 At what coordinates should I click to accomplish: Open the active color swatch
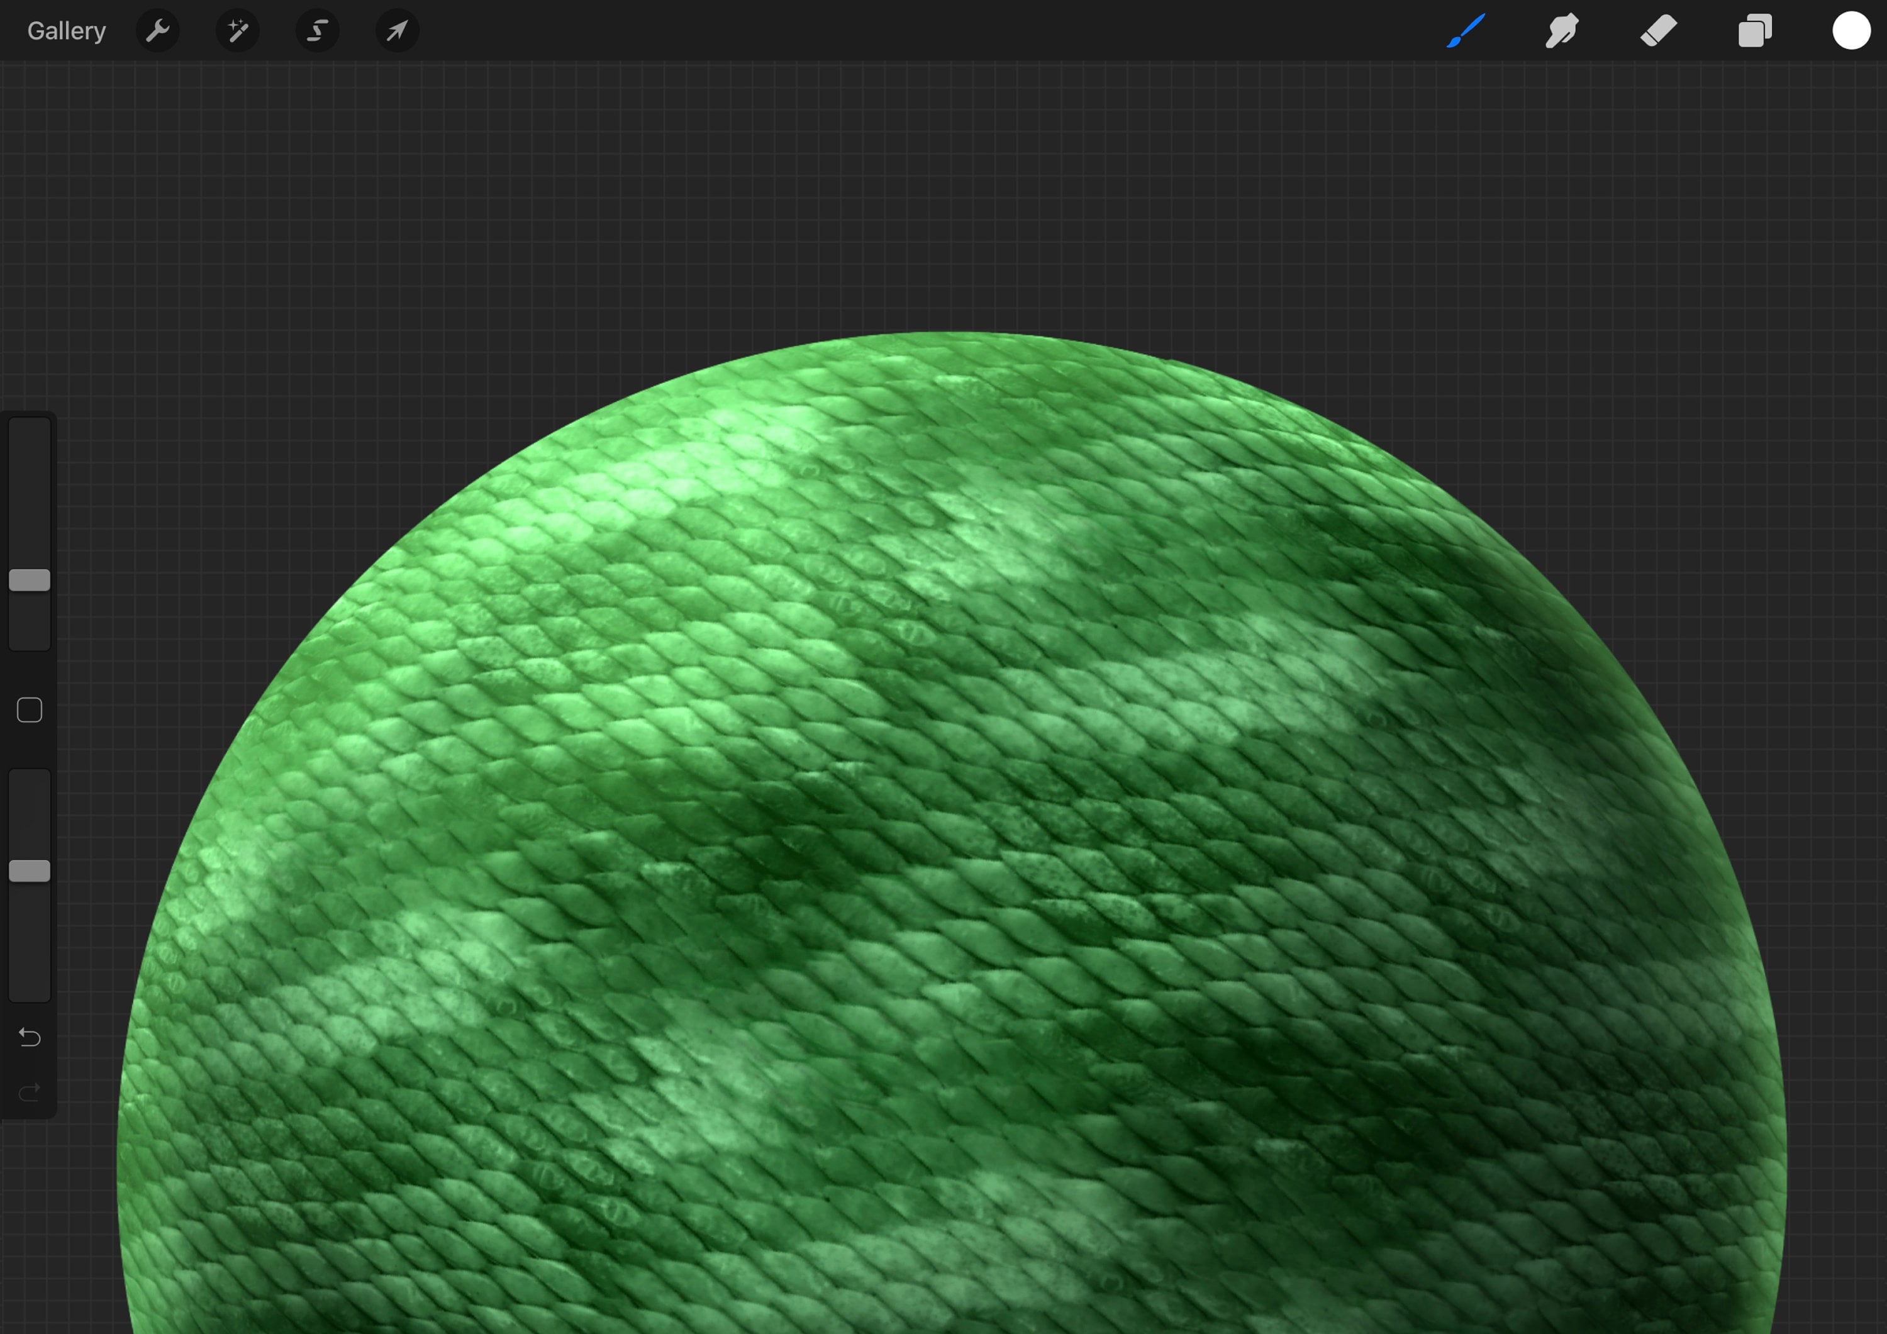click(1851, 30)
